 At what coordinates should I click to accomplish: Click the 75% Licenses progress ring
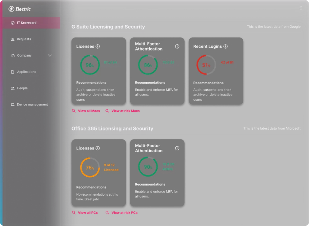(x=90, y=167)
